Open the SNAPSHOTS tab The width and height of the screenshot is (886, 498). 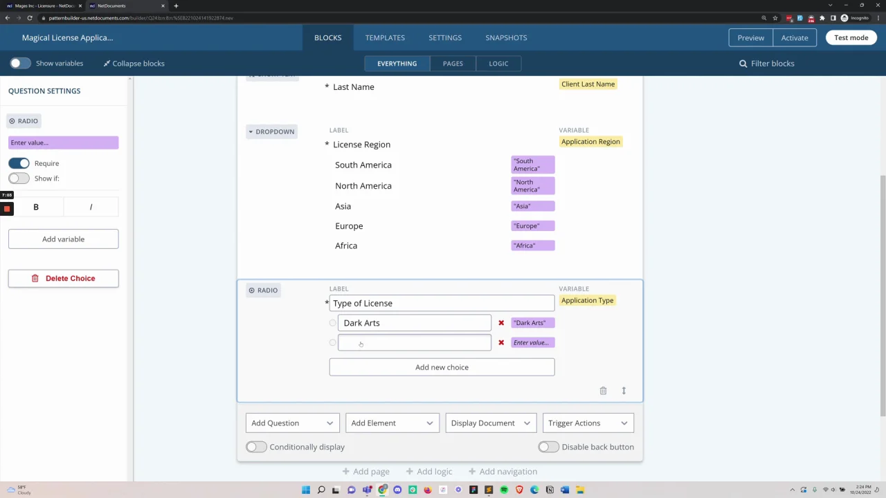(506, 38)
